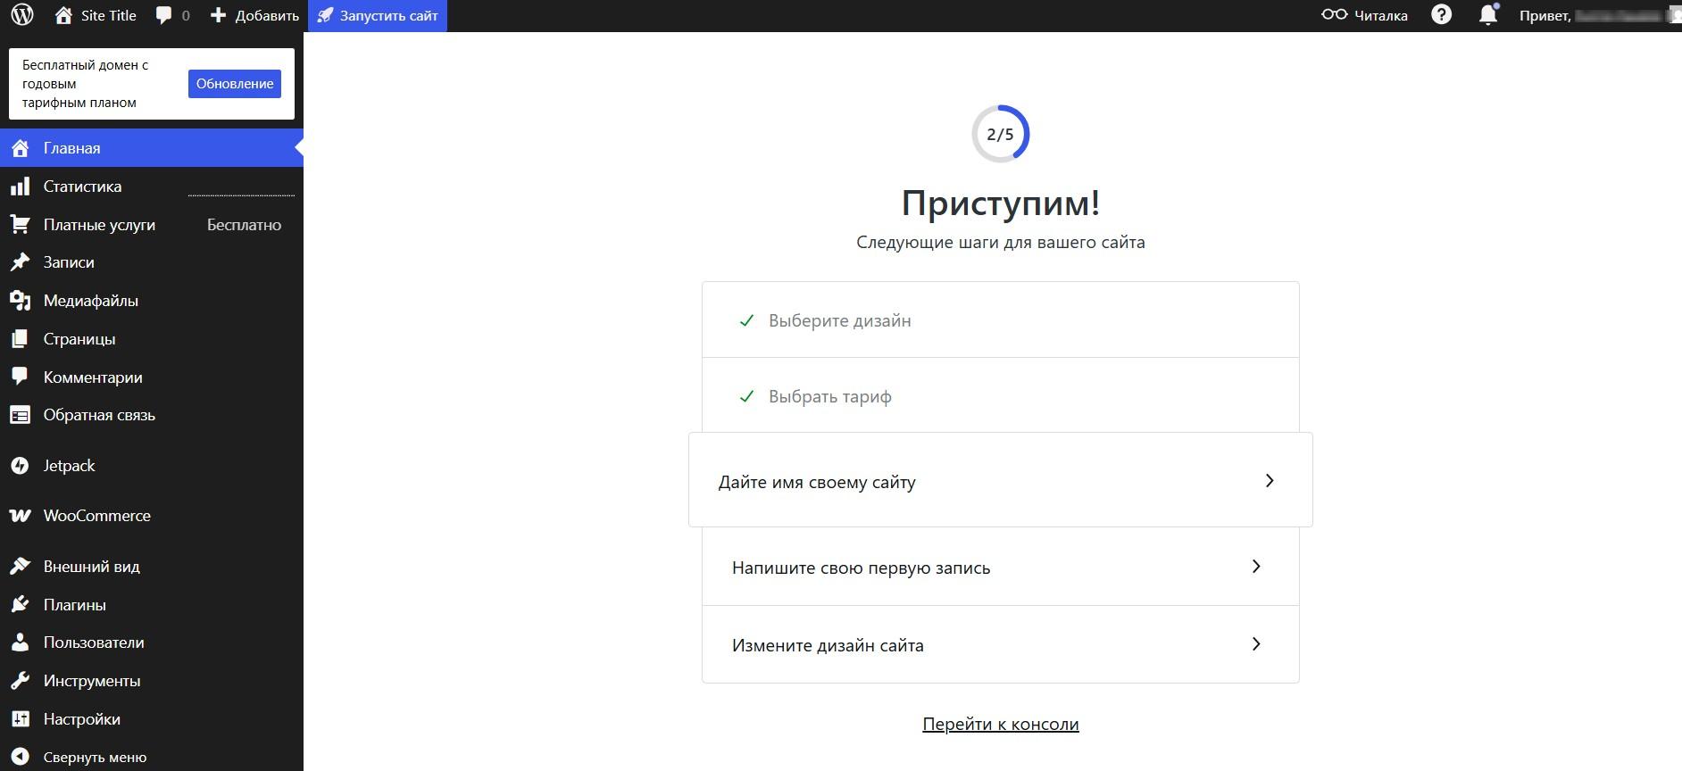Click the comments bubble icon in top bar
This screenshot has height=771, width=1682.
[163, 15]
